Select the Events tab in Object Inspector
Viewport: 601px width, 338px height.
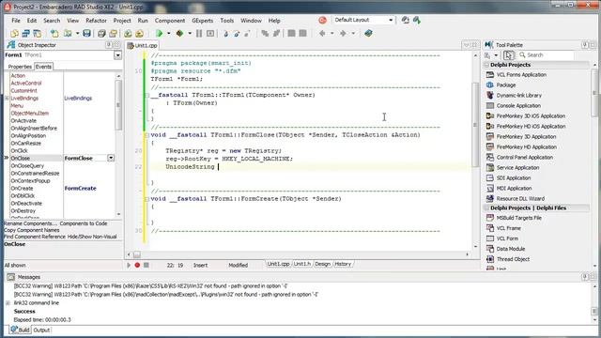pyautogui.click(x=43, y=67)
